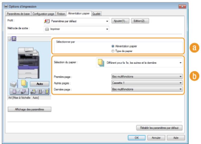Click the Annuler button

pos(156,138)
